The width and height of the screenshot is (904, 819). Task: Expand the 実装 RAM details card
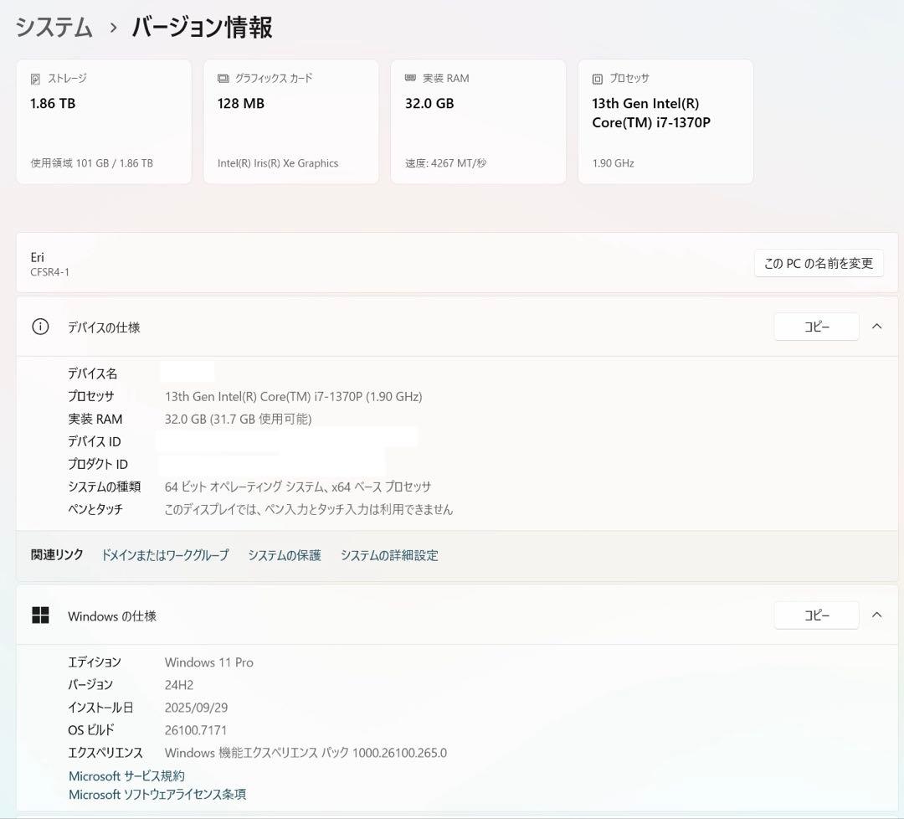(478, 121)
